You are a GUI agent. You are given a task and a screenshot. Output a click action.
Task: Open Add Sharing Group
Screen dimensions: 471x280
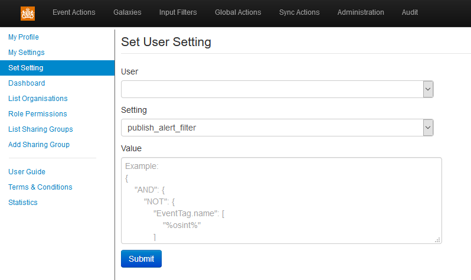click(x=39, y=144)
